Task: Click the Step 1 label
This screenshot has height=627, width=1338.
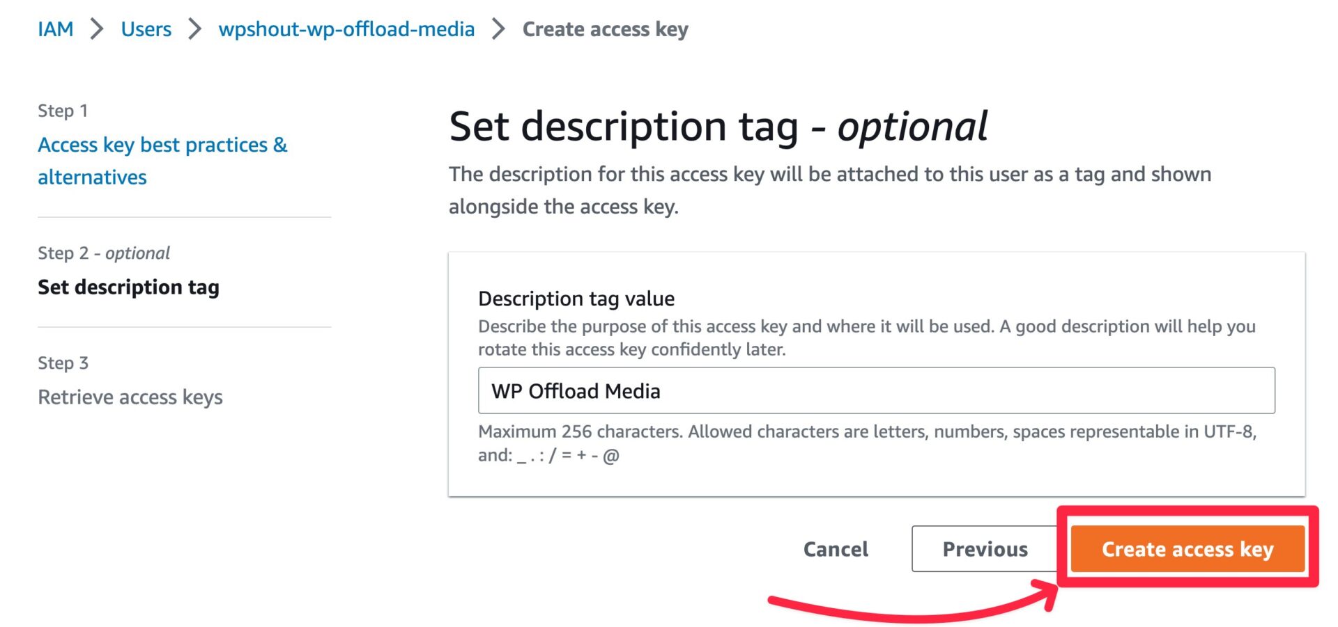Action: (x=62, y=110)
